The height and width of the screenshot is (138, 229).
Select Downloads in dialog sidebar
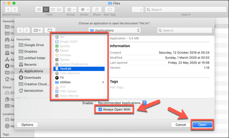[30, 77]
